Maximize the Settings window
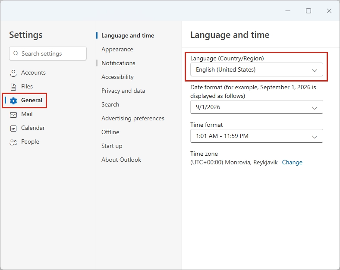Viewport: 340px width, 270px height. [309, 11]
